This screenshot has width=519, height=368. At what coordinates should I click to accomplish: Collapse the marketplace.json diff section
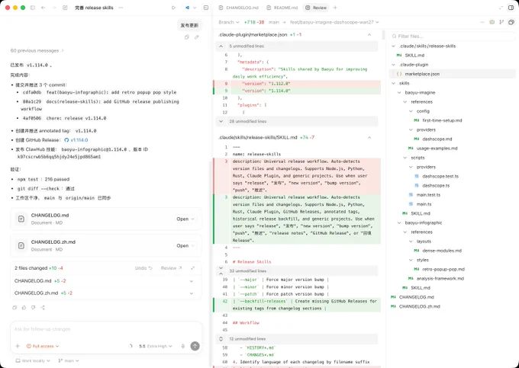pos(369,35)
